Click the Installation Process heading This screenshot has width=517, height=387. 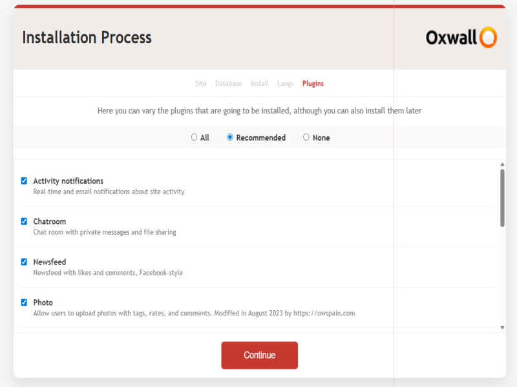87,37
